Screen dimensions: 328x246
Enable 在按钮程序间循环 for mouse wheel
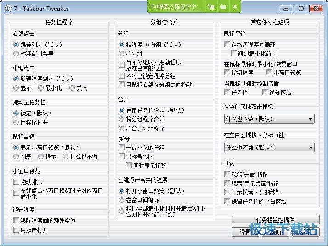227,45
